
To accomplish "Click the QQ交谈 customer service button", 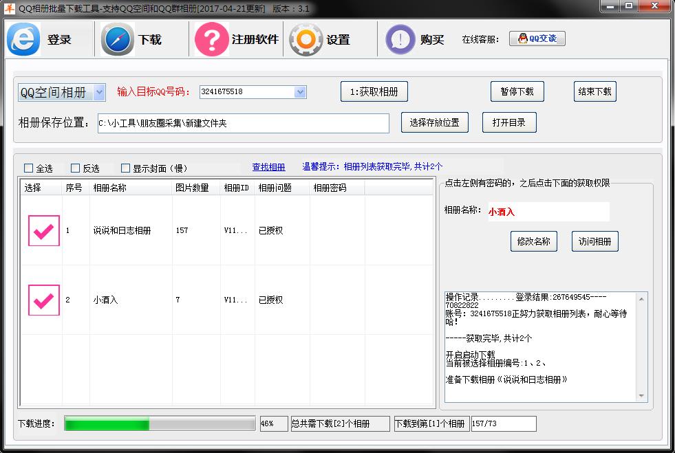I will (x=537, y=38).
